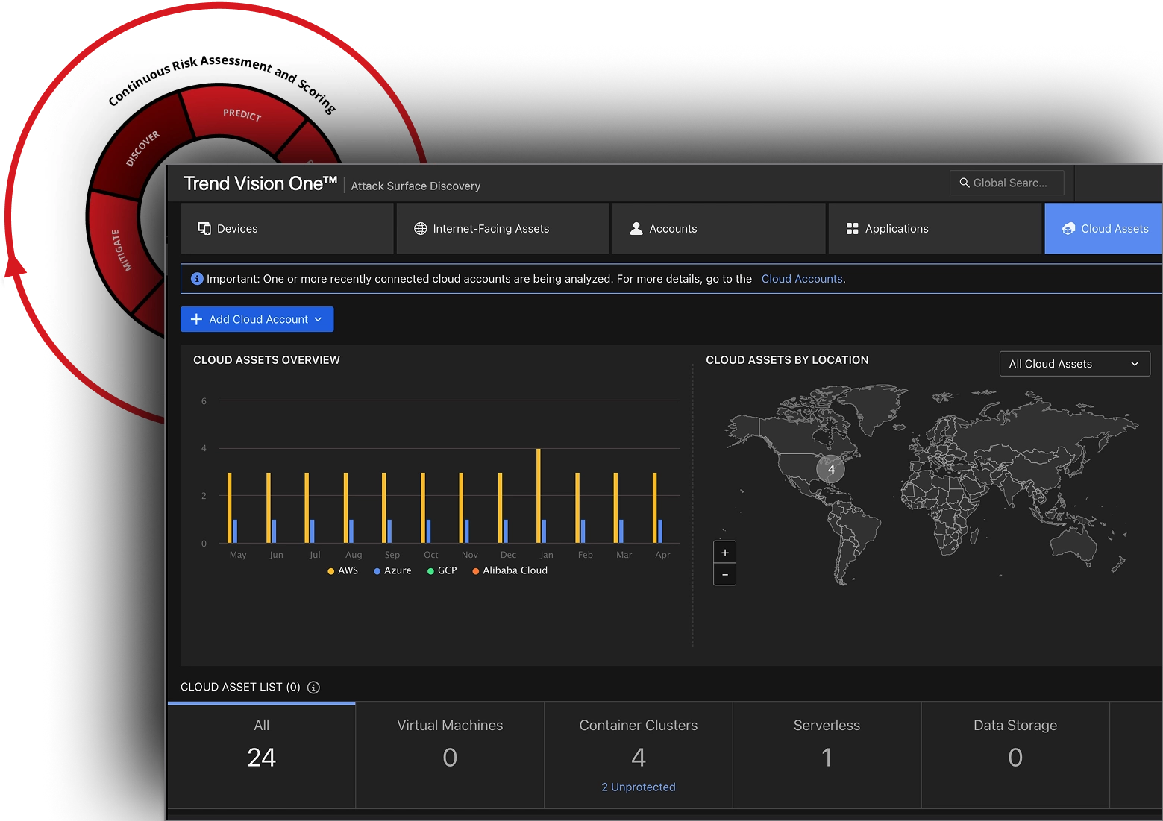Open the Accounts tab
1163x821 pixels.
pyautogui.click(x=718, y=229)
